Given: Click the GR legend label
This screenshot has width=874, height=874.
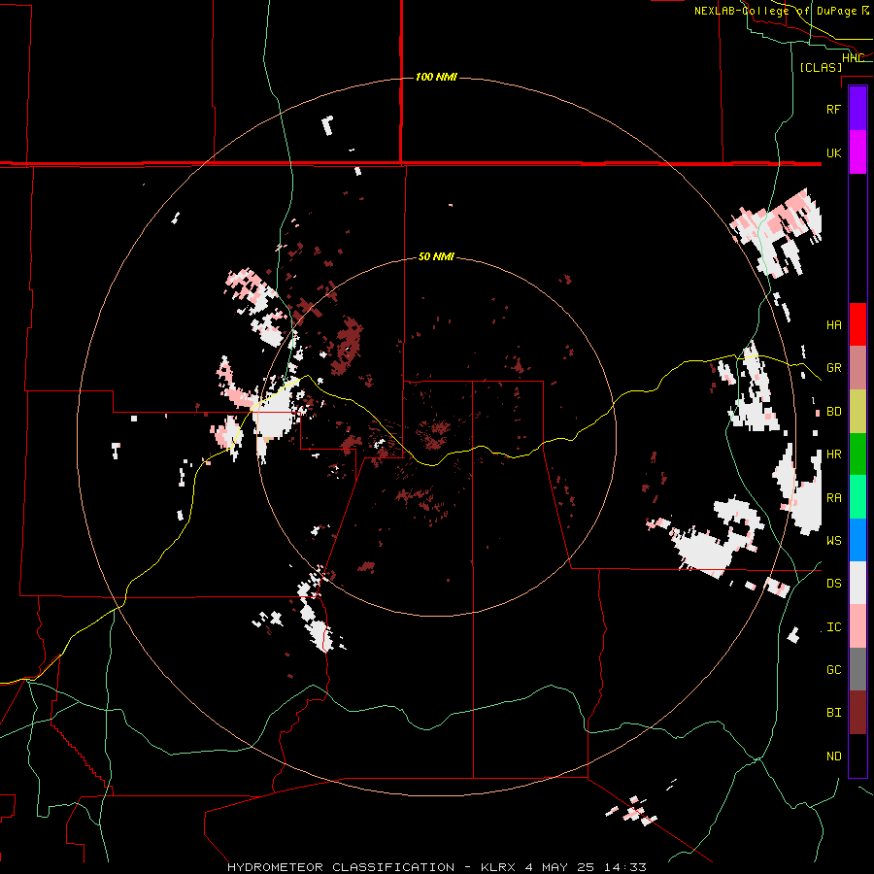Looking at the screenshot, I should (833, 368).
